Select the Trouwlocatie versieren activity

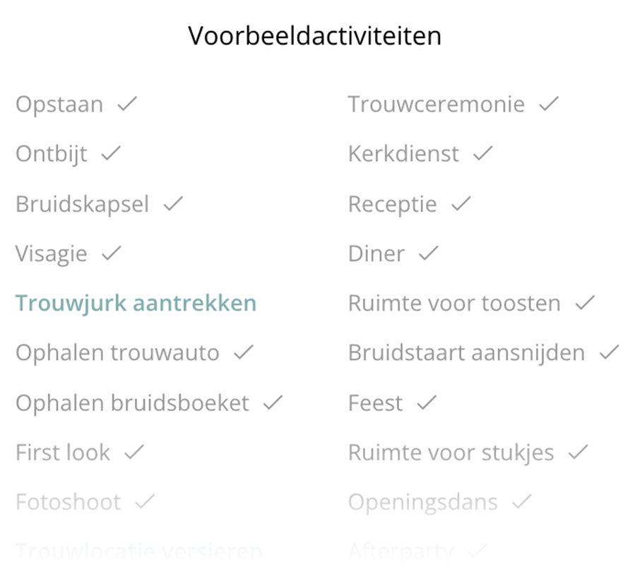point(138,551)
